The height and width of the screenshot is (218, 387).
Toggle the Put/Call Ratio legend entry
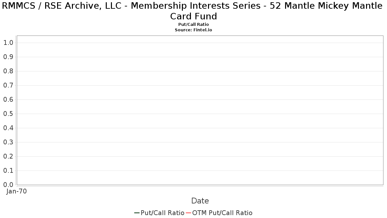[x=162, y=213]
